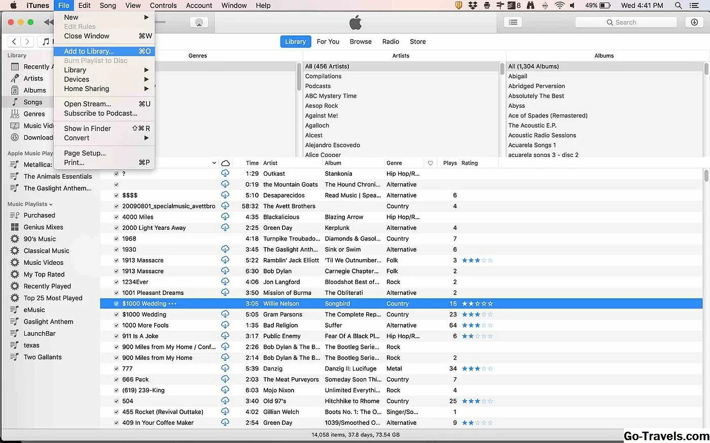This screenshot has height=443, width=710.
Task: Click the sort chevron in Name column header
Action: point(214,163)
